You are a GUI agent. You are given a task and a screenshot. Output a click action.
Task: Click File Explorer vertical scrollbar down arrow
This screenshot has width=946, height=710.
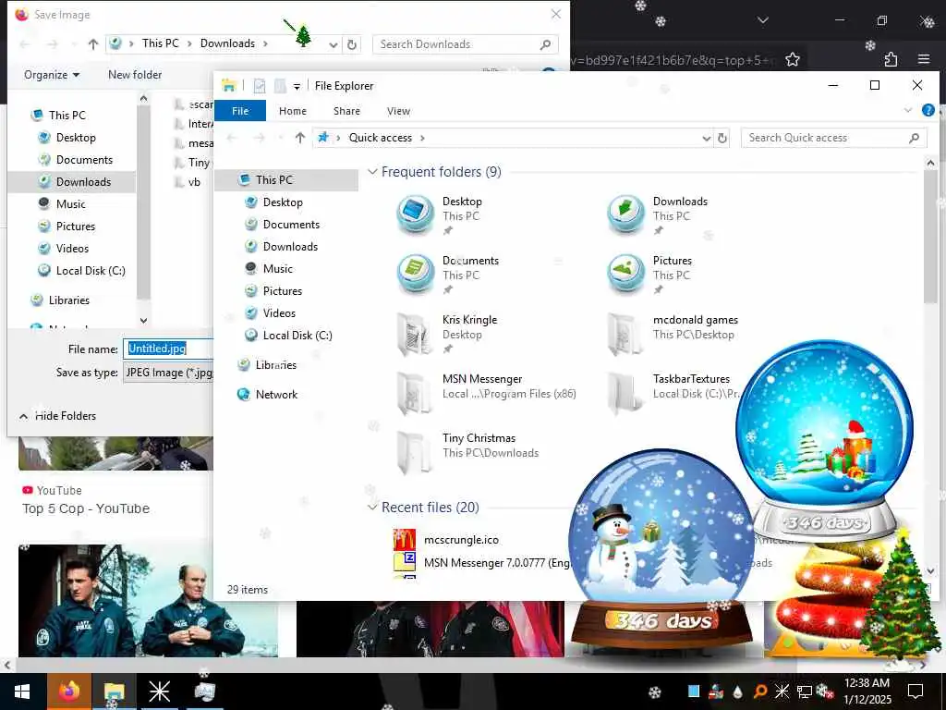(930, 571)
